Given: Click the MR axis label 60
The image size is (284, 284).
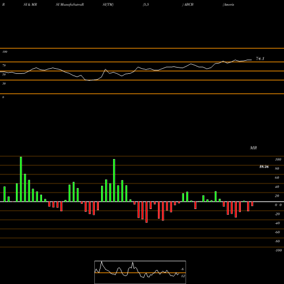Looking at the screenshot, I should tap(277, 178).
